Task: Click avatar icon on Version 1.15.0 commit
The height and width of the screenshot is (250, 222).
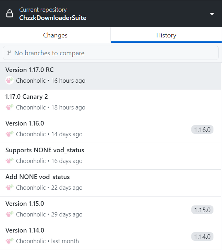Action: coord(10,214)
